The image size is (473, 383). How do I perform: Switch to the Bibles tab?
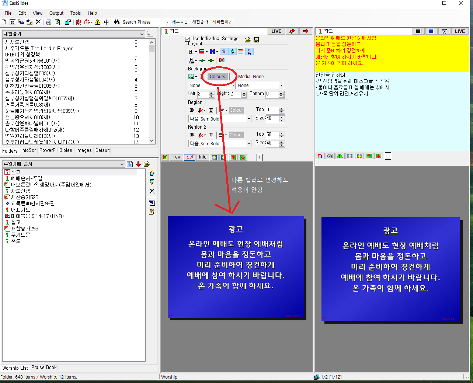(x=66, y=150)
